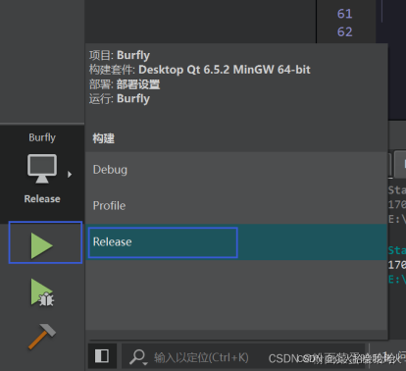Click the kit text Desktop Qt 6.5.2 MinGW 64-bit
The height and width of the screenshot is (371, 406).
(225, 70)
